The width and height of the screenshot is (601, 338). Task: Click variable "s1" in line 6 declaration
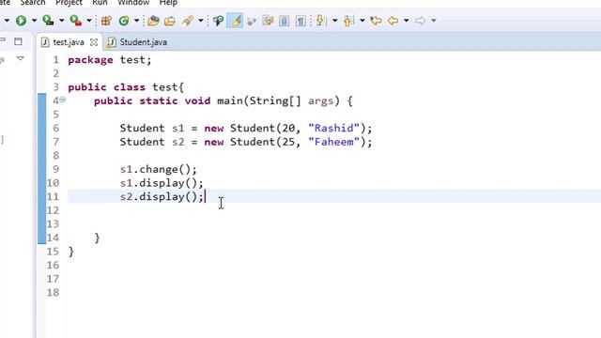tap(177, 129)
